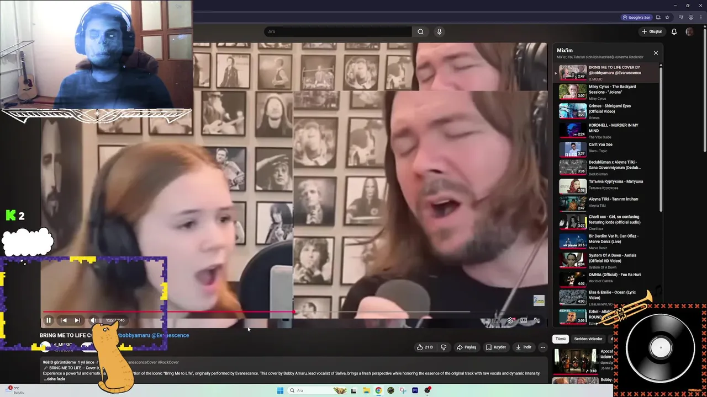Skip to the previous video
This screenshot has width=707, height=397.
[64, 320]
